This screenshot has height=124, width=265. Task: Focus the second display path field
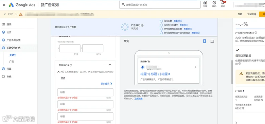click(x=93, y=48)
